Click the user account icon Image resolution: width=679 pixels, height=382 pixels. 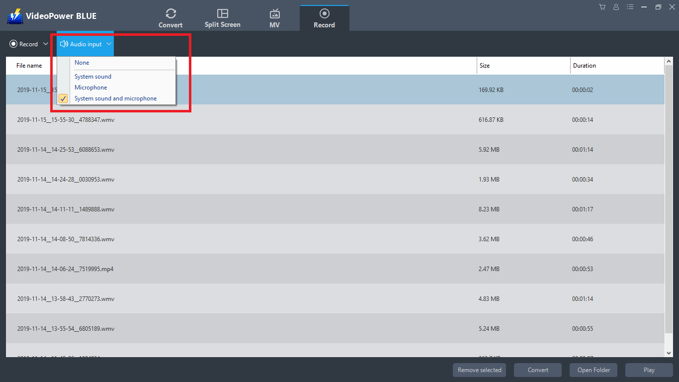coord(616,7)
